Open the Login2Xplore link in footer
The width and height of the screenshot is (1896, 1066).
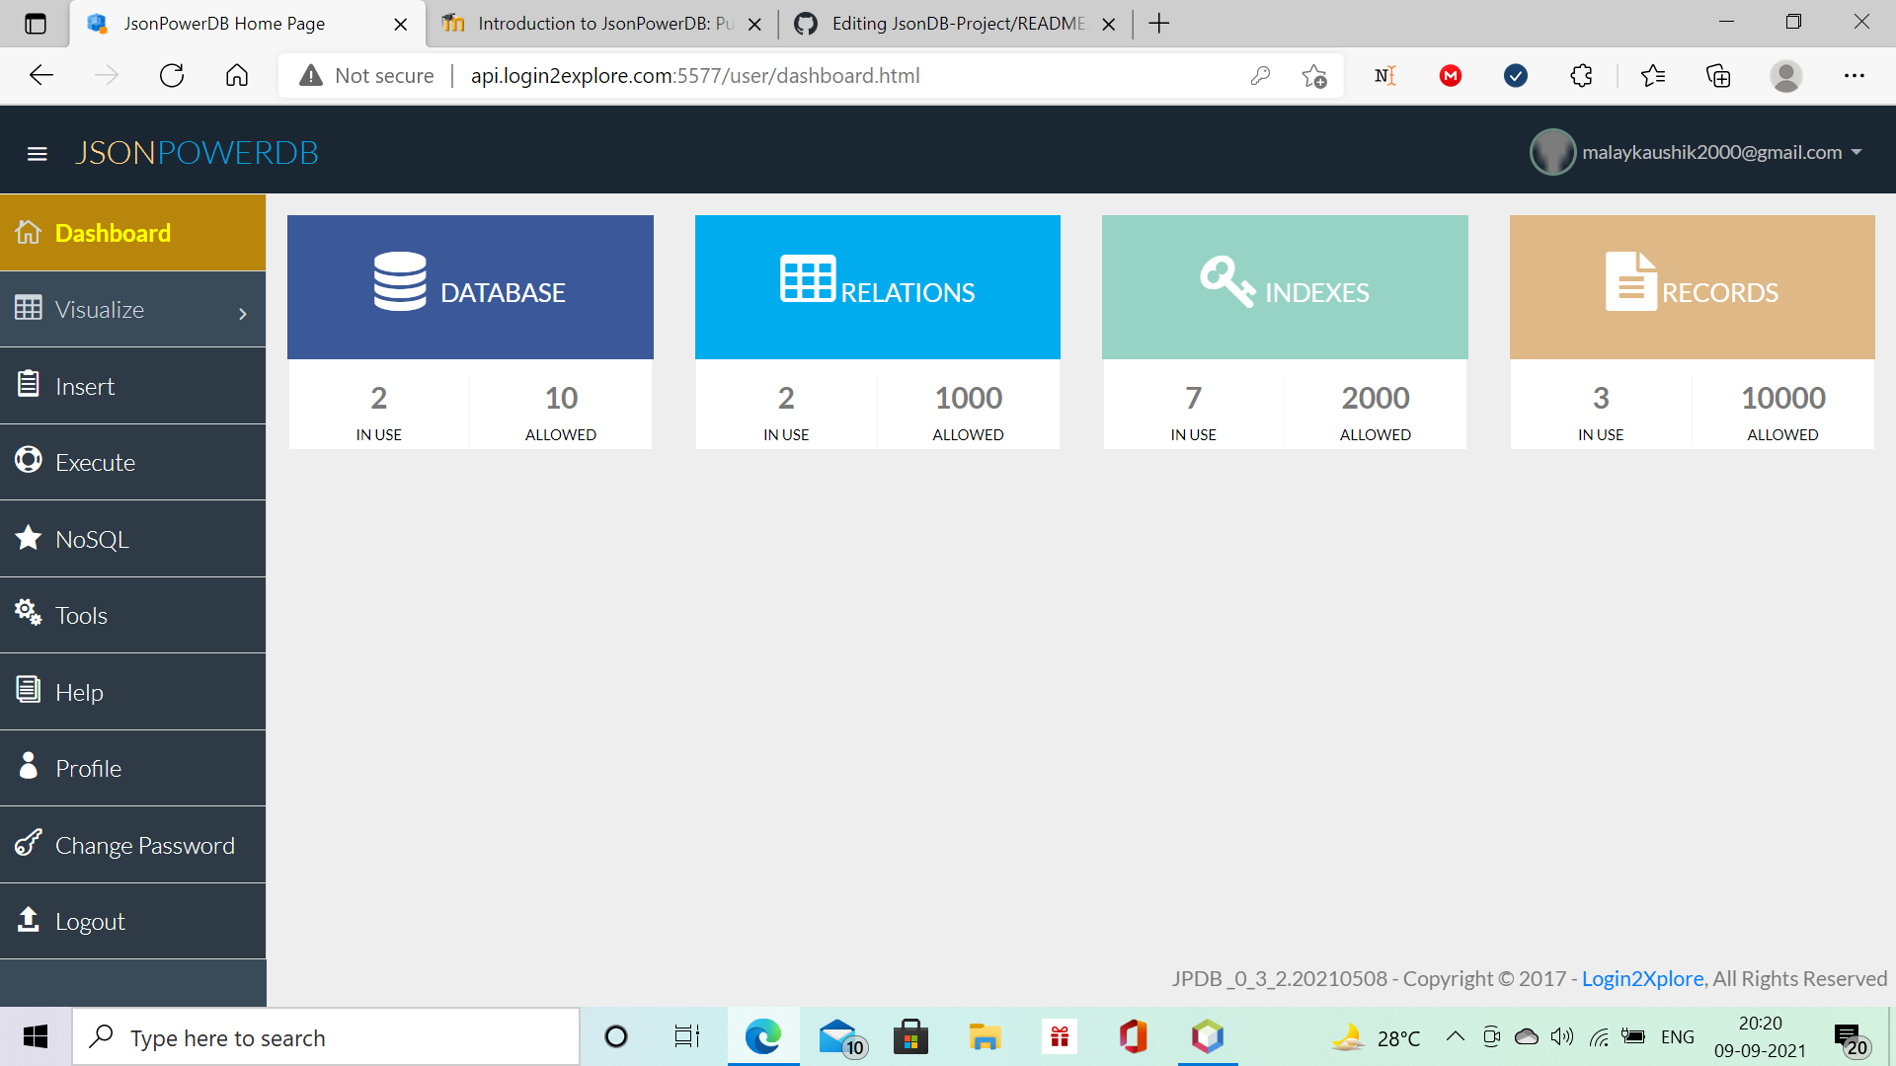[x=1642, y=978]
